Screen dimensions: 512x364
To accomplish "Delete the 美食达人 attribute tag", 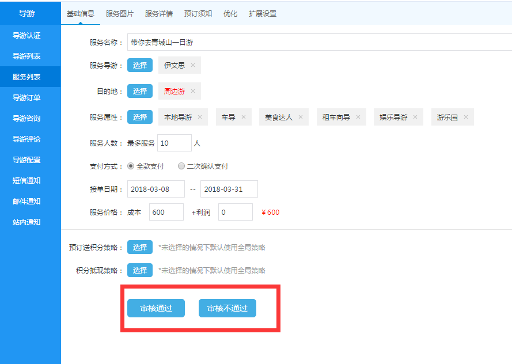I will (301, 117).
